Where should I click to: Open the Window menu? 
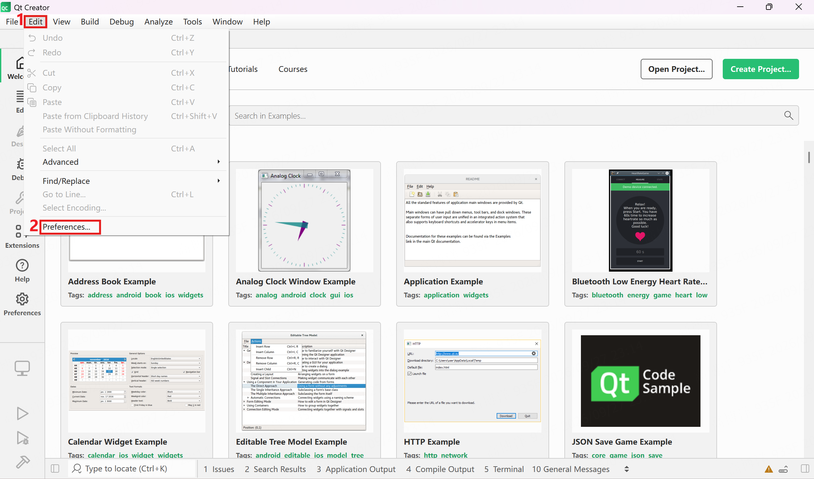click(x=227, y=22)
